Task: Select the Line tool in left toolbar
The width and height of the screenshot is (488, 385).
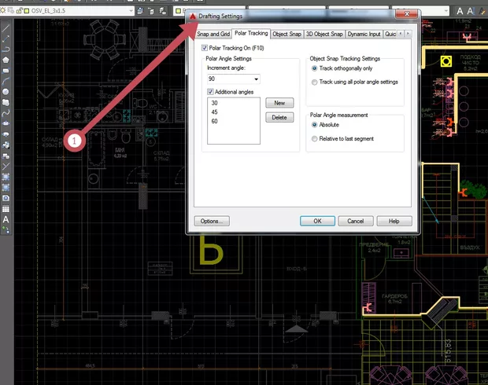Action: [x=6, y=27]
